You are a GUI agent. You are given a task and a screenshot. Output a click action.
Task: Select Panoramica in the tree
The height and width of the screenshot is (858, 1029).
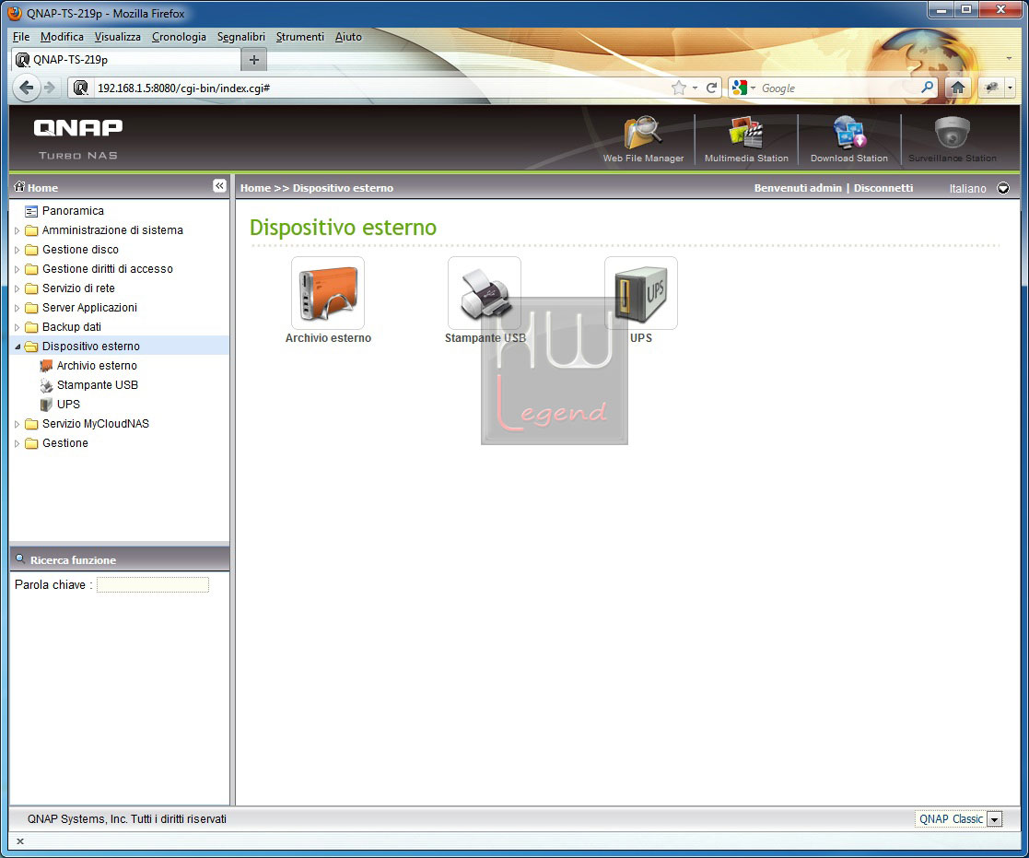click(73, 211)
